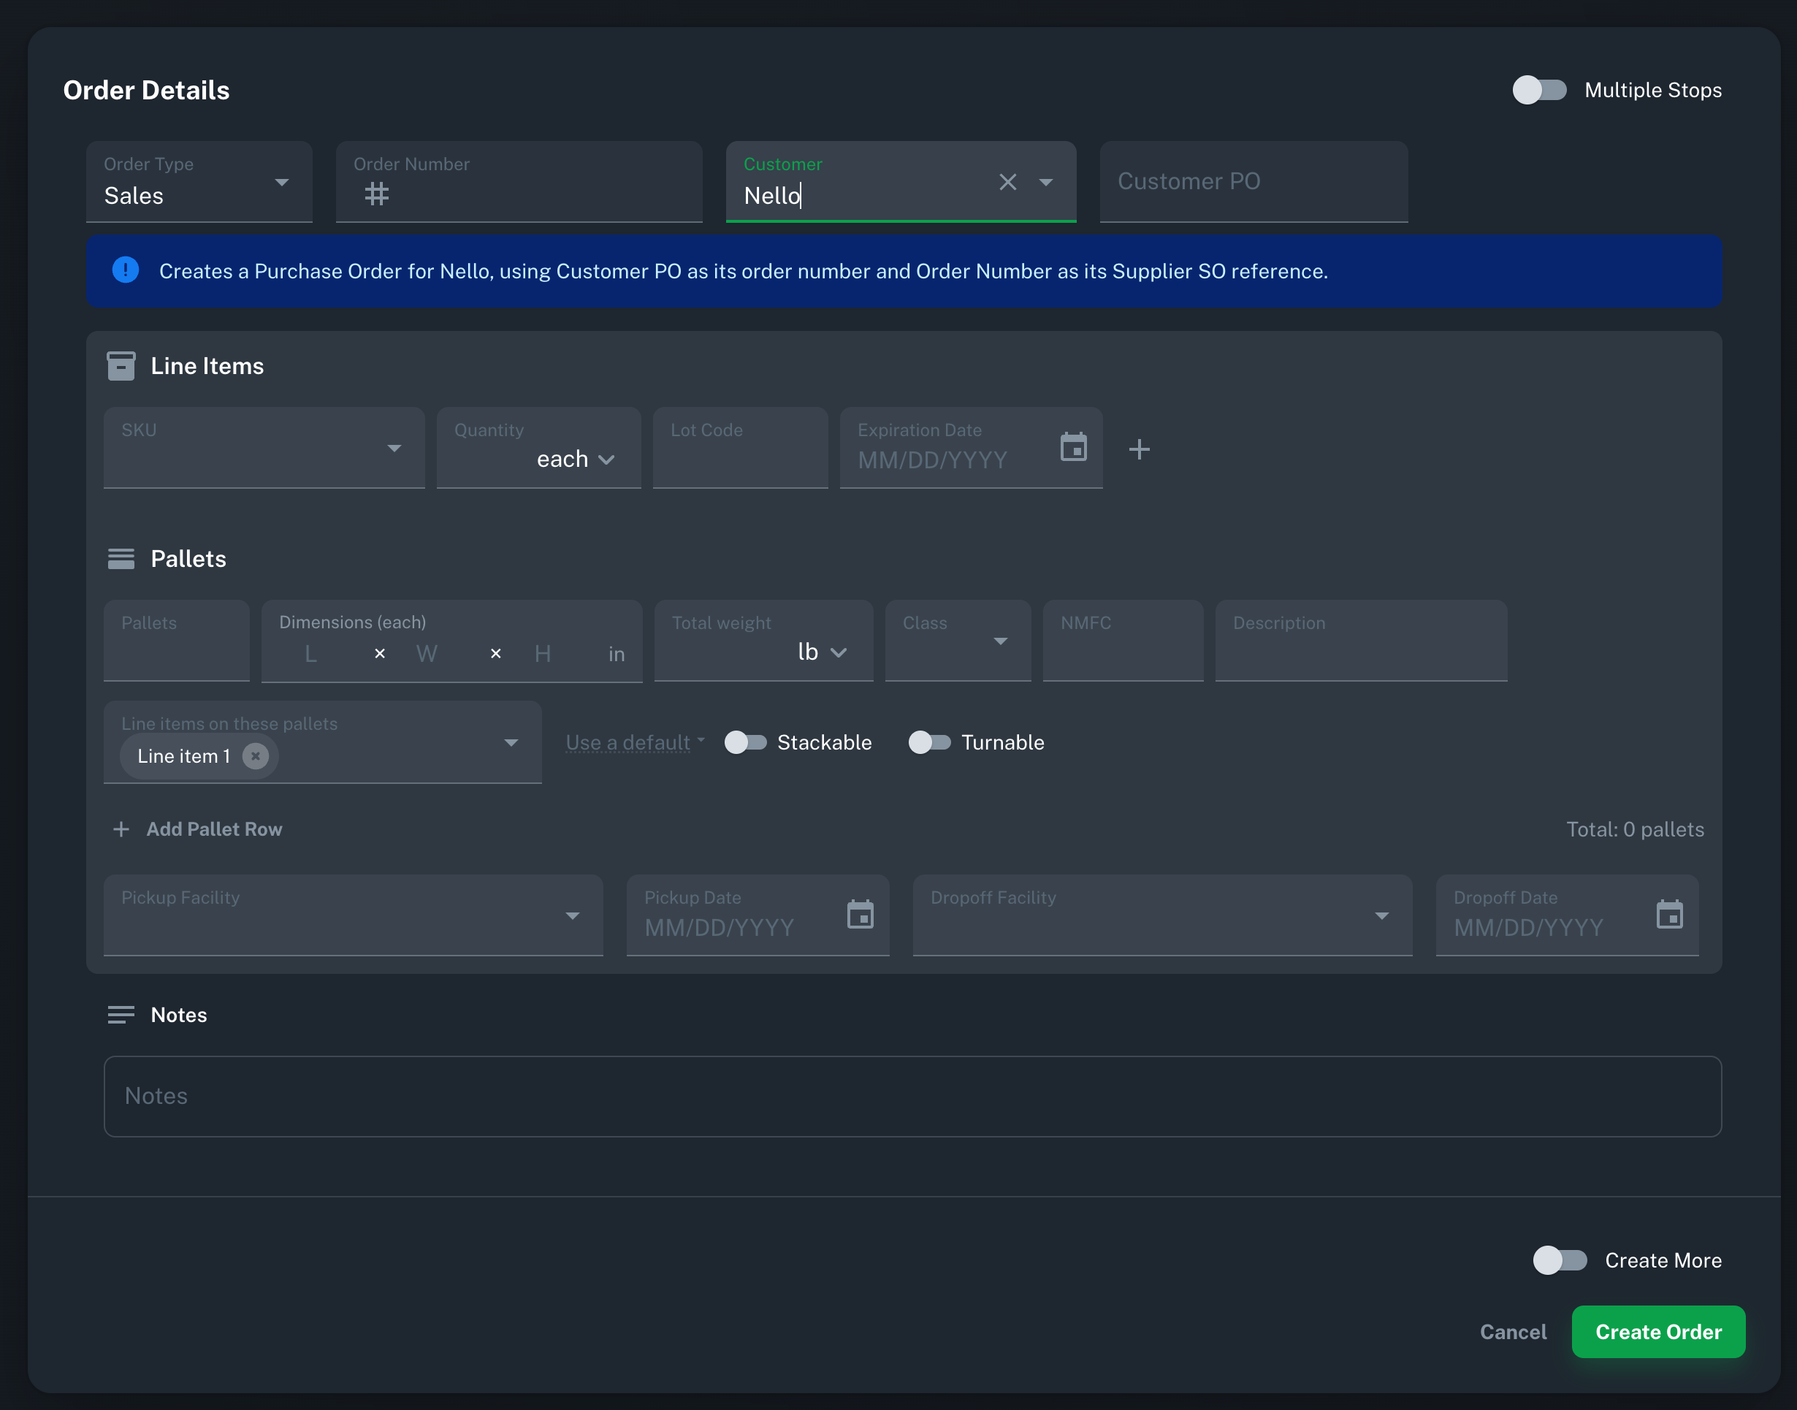Add another line item with the plus icon
Image resolution: width=1797 pixels, height=1410 pixels.
pyautogui.click(x=1139, y=449)
